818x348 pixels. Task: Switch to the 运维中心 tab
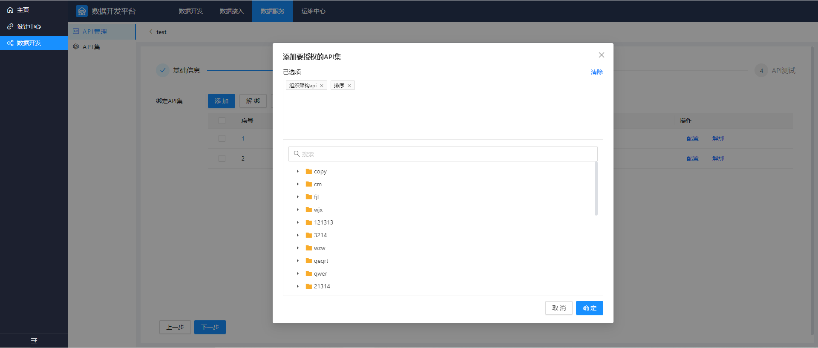(313, 11)
